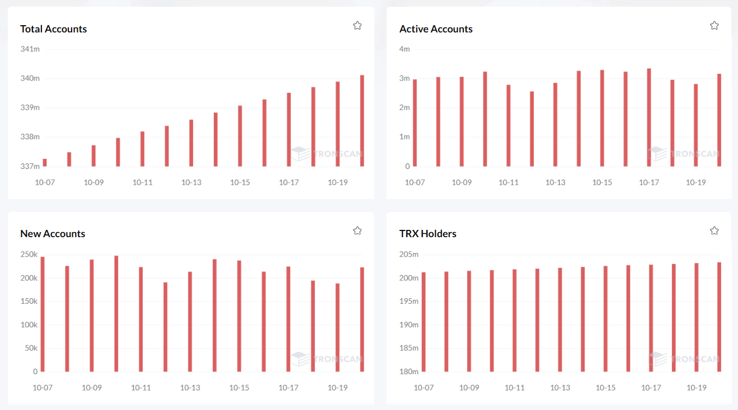Favorite the Active Accounts chart
738x410 pixels.
tap(714, 25)
